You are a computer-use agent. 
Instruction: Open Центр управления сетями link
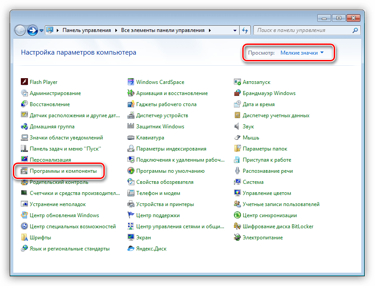tap(180, 226)
